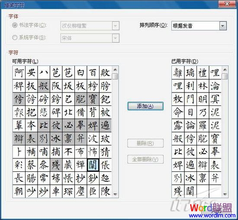Select the 系统字体 radio button
Viewport: 238px width, 220px height.
coord(15,37)
